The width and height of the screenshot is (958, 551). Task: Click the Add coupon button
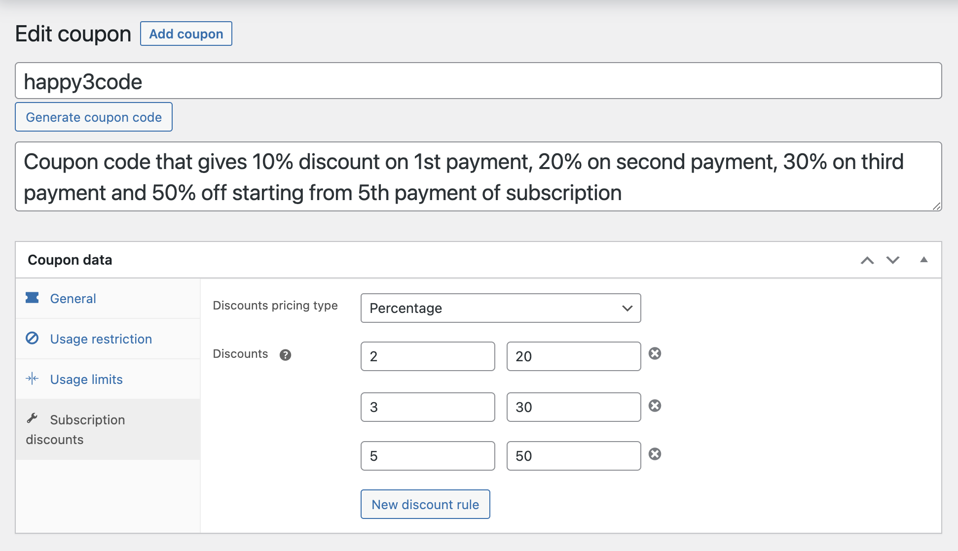(x=186, y=34)
